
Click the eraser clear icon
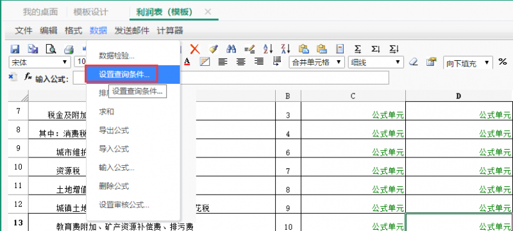click(414, 61)
